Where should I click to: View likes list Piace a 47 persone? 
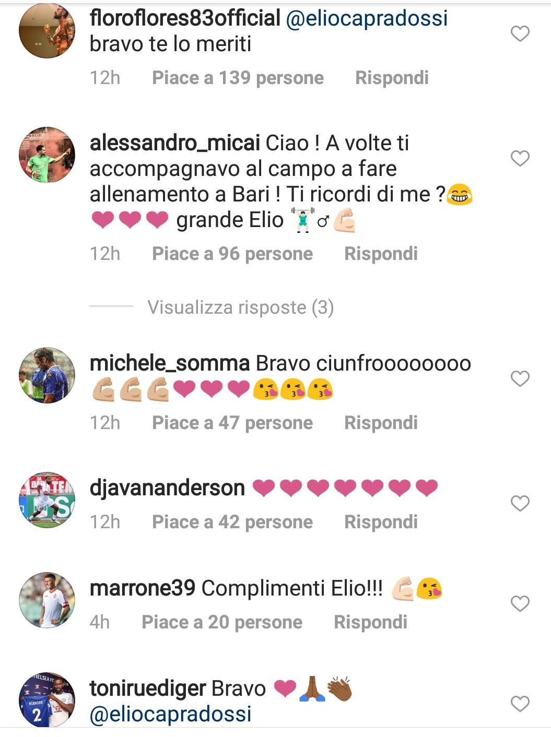pos(232,423)
